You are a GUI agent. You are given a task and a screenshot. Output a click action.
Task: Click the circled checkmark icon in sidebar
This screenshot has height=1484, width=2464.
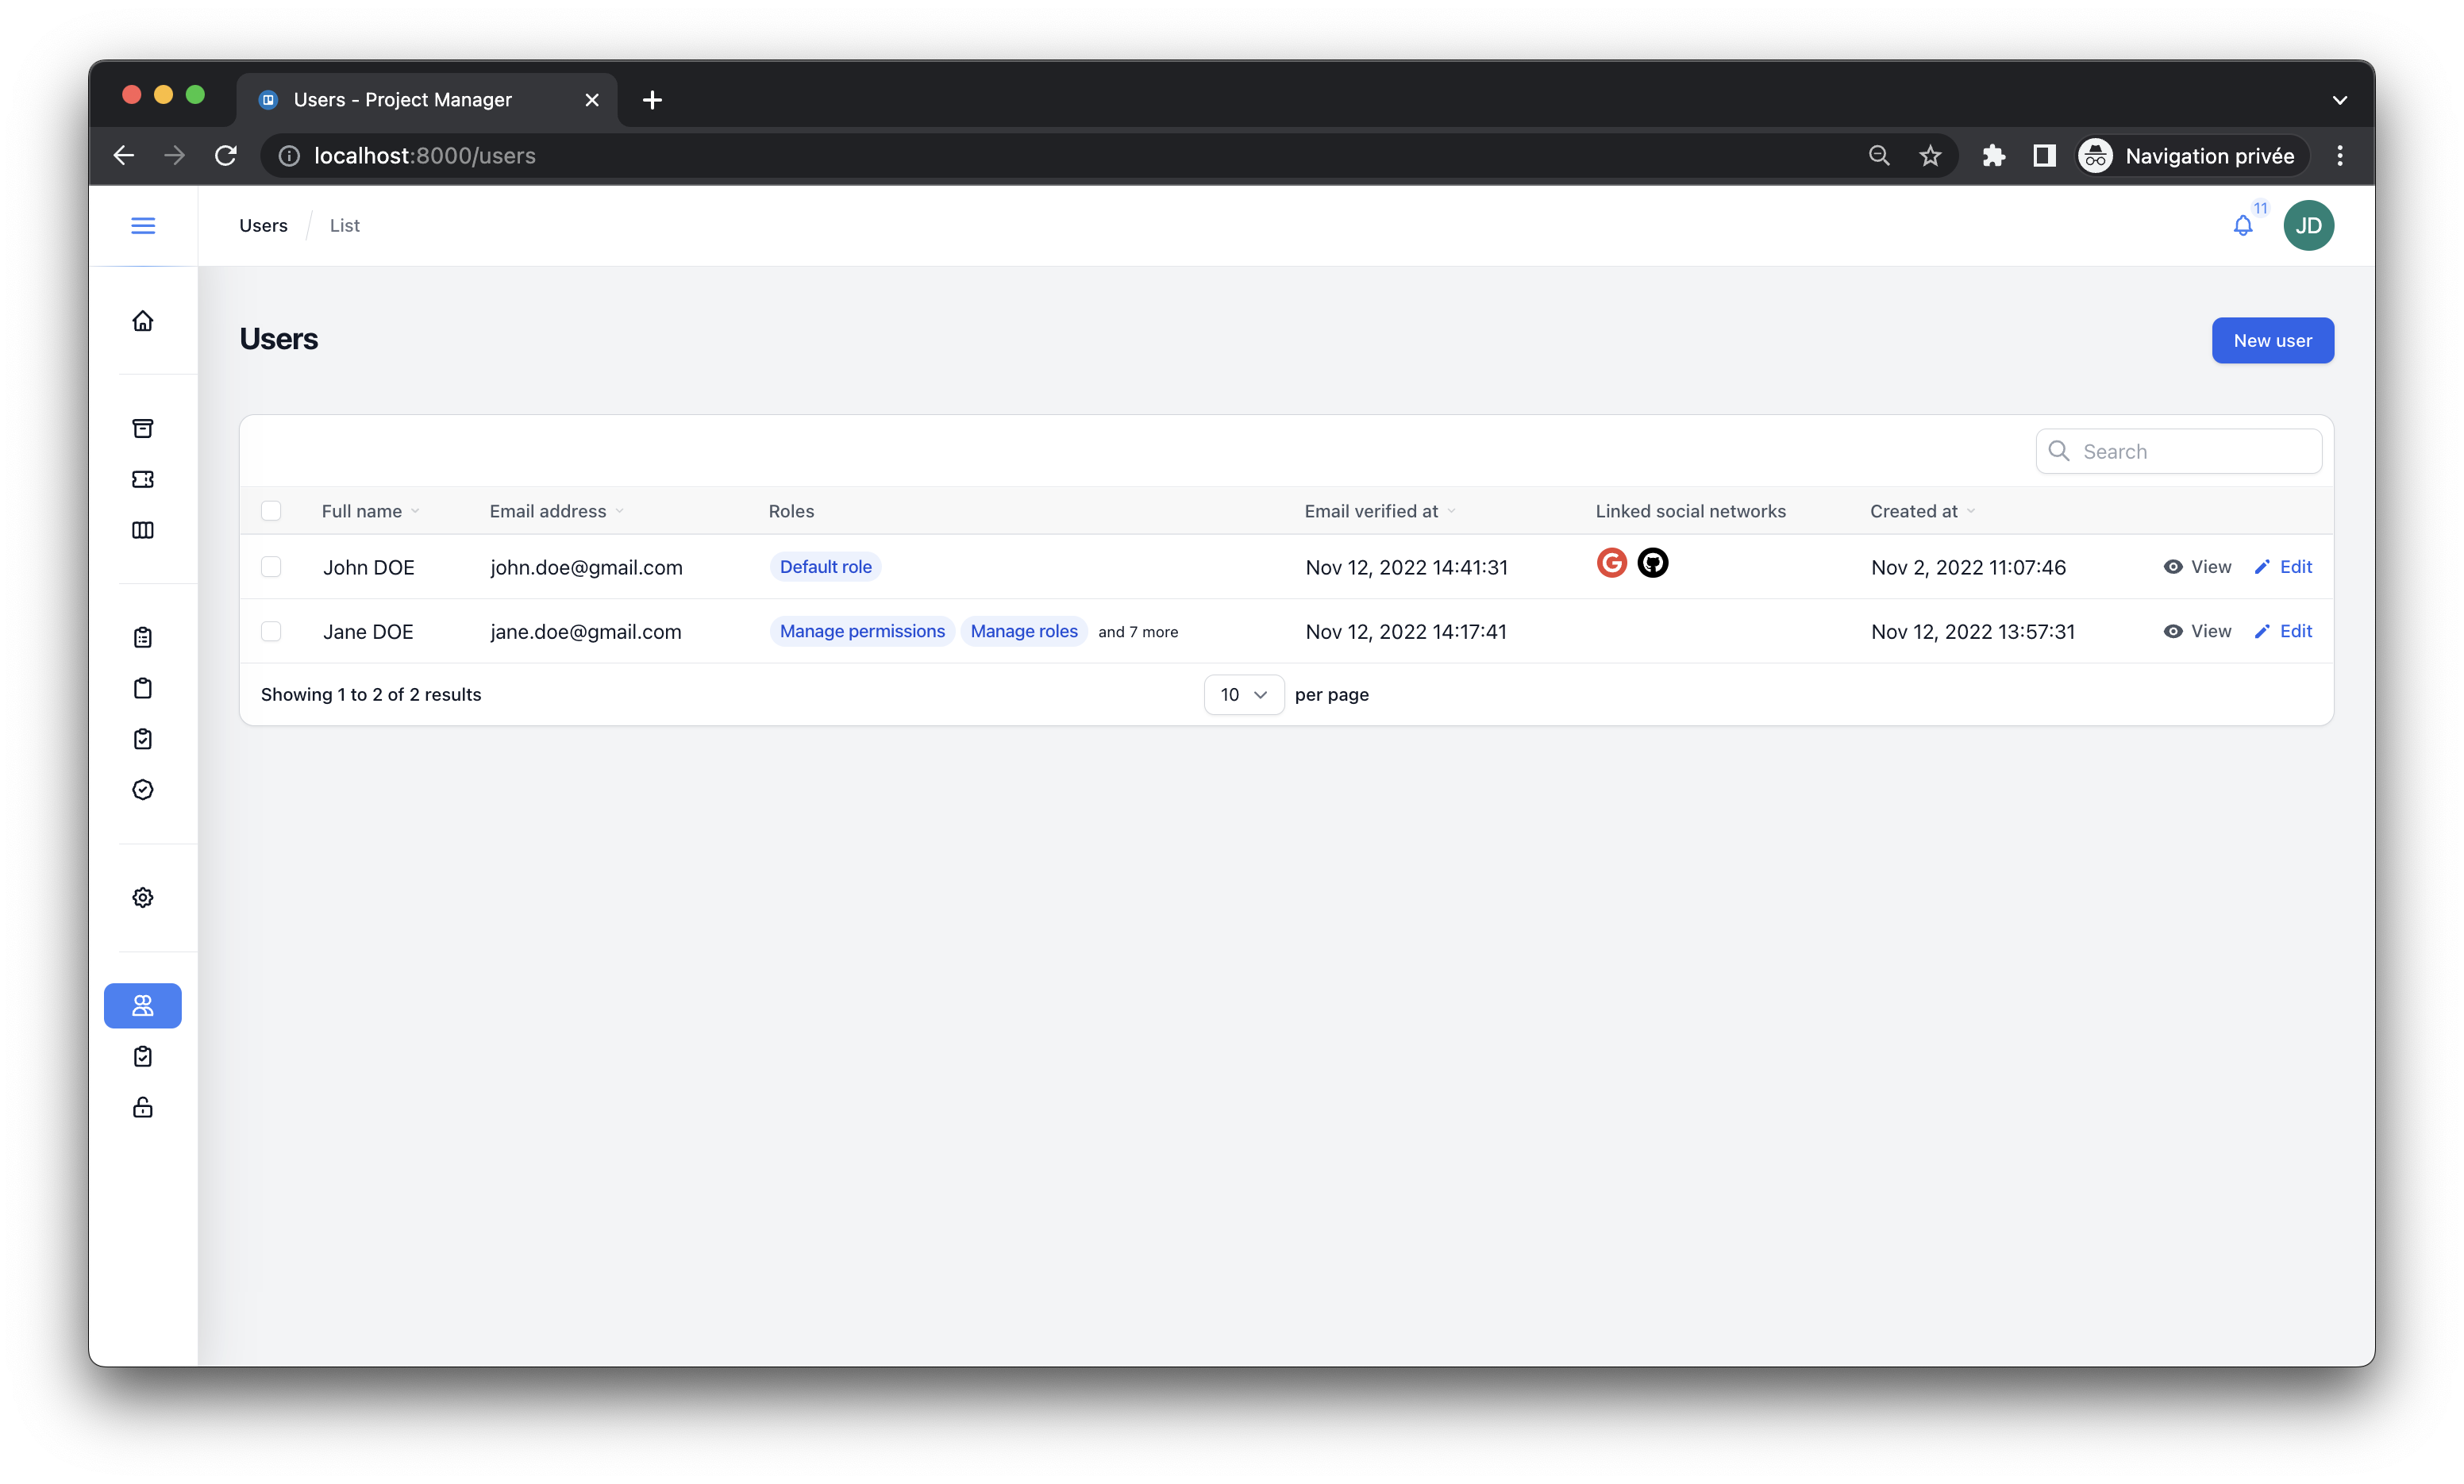click(143, 790)
